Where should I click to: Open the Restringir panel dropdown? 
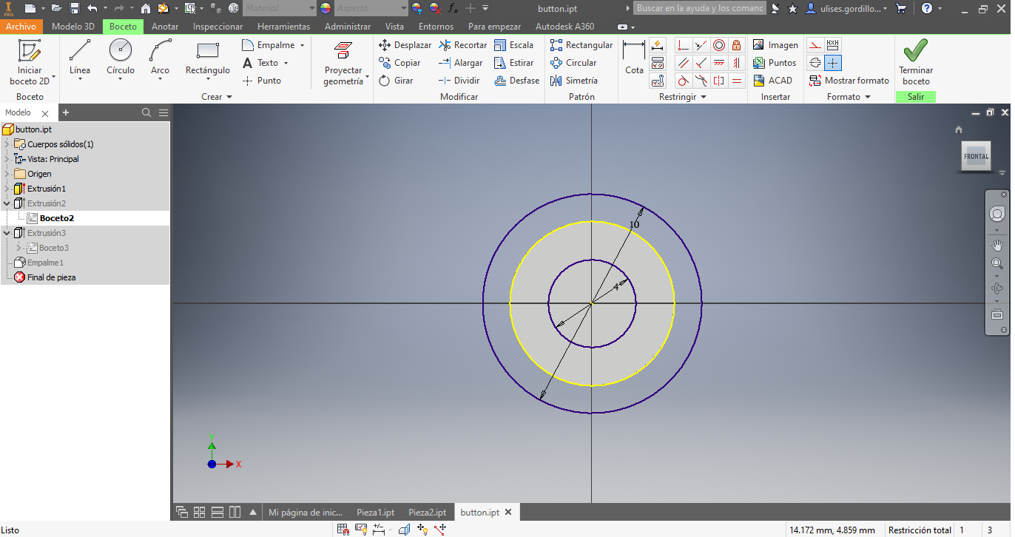pyautogui.click(x=704, y=97)
